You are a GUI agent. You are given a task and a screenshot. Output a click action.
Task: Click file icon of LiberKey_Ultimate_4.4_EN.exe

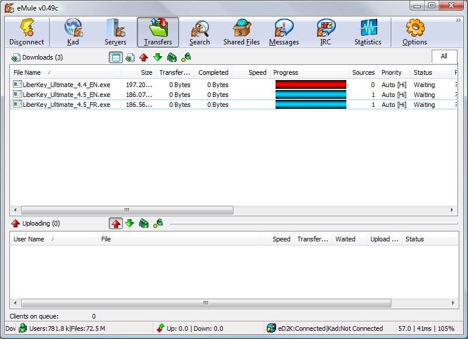click(18, 84)
